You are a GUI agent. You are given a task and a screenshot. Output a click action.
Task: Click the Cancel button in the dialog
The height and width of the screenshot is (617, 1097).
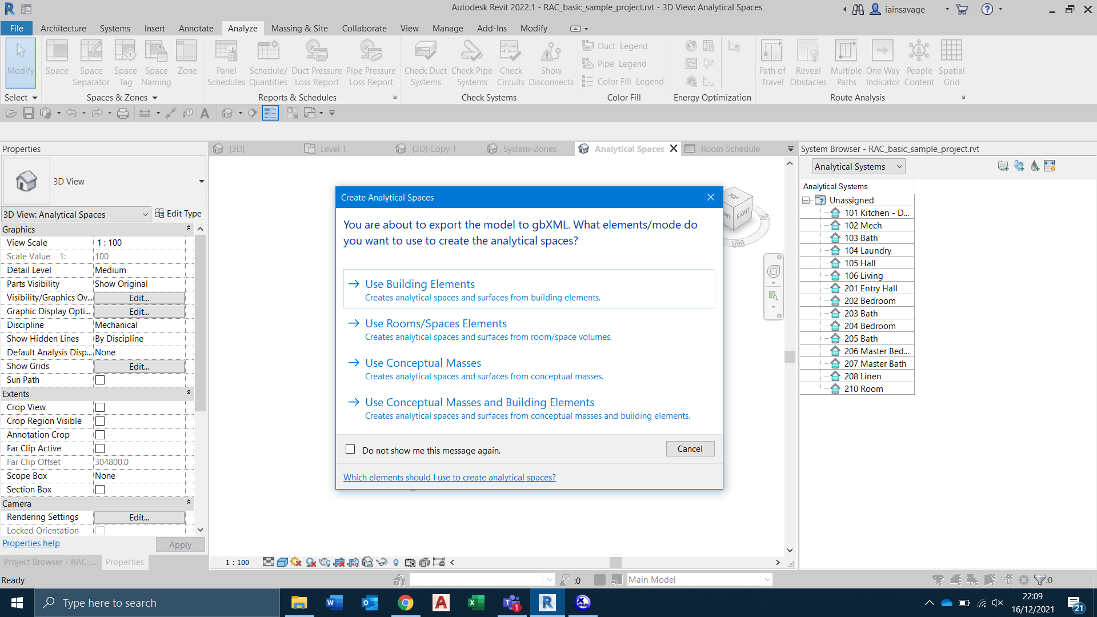(690, 448)
